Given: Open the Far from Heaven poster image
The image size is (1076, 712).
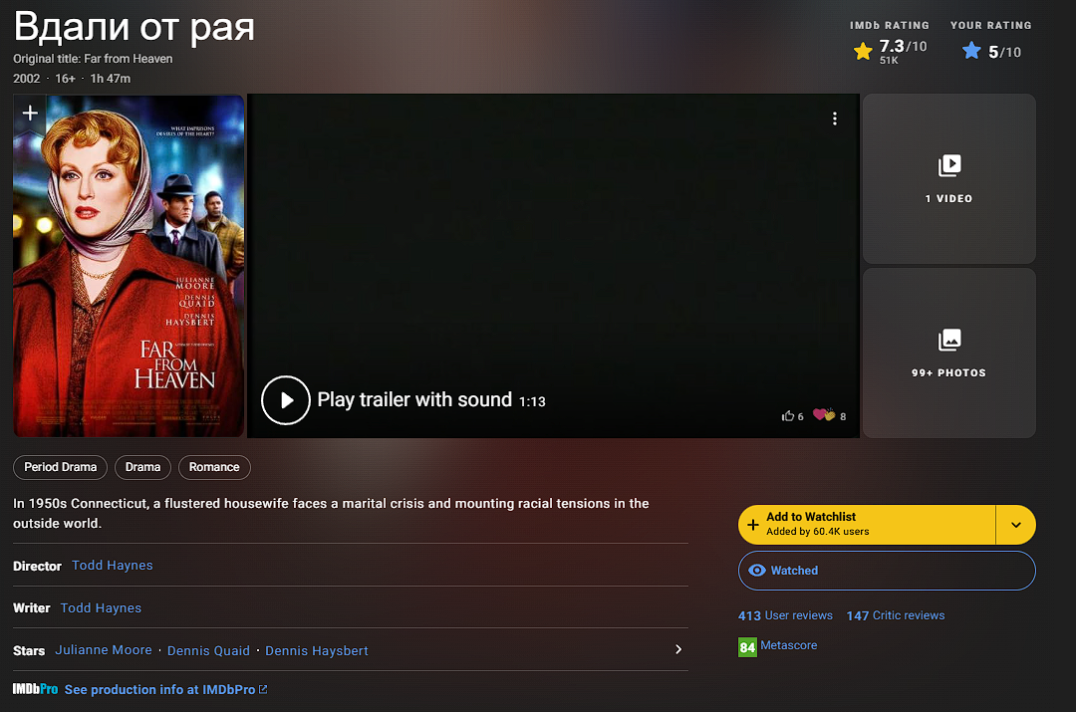Looking at the screenshot, I should click(x=129, y=266).
